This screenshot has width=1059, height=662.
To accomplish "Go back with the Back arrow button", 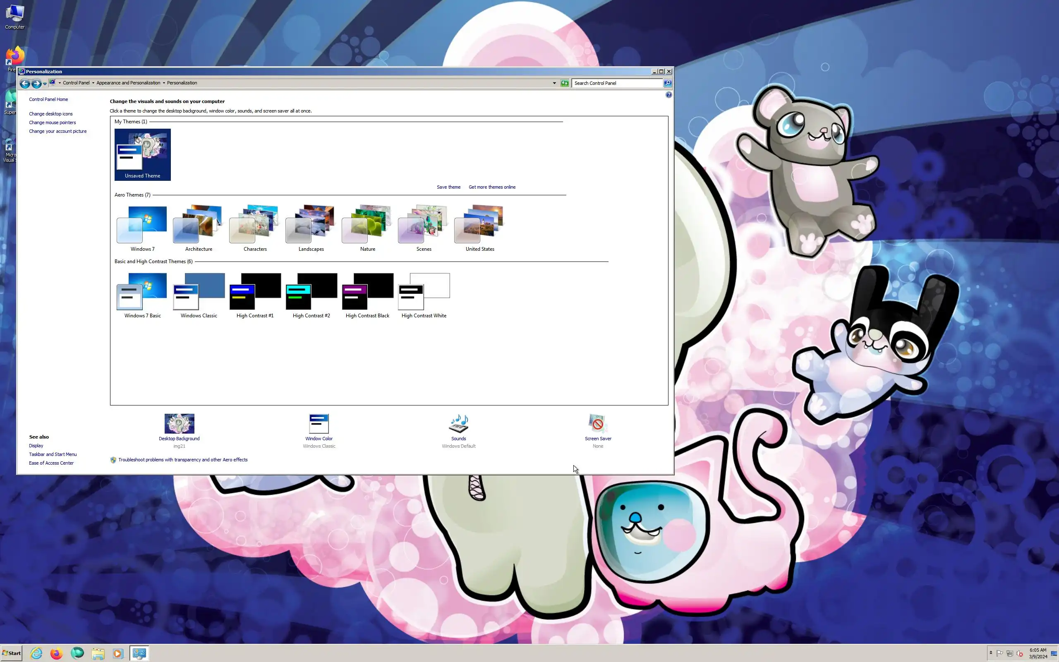I will point(25,83).
